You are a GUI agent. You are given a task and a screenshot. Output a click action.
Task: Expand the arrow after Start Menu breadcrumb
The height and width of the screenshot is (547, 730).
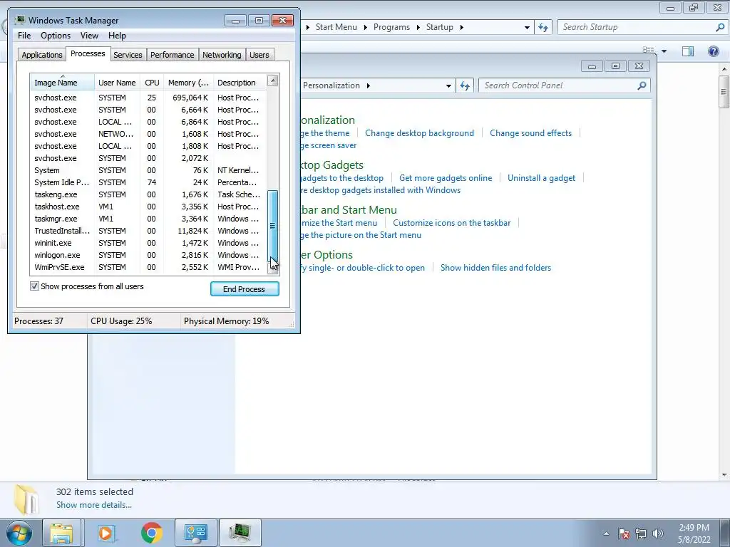(x=365, y=27)
